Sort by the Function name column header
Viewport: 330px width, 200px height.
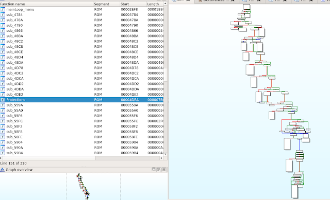tap(46, 4)
